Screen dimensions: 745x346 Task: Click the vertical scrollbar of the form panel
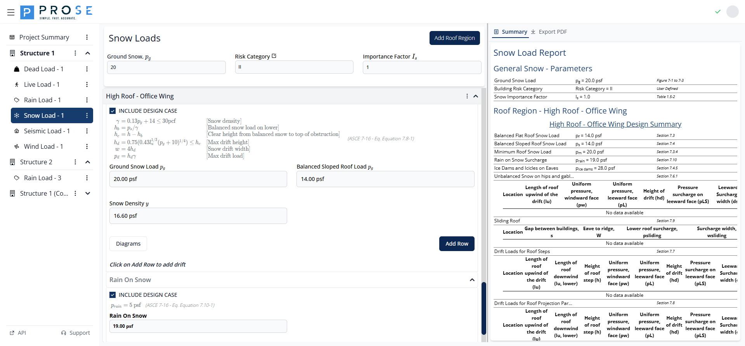[x=483, y=308]
